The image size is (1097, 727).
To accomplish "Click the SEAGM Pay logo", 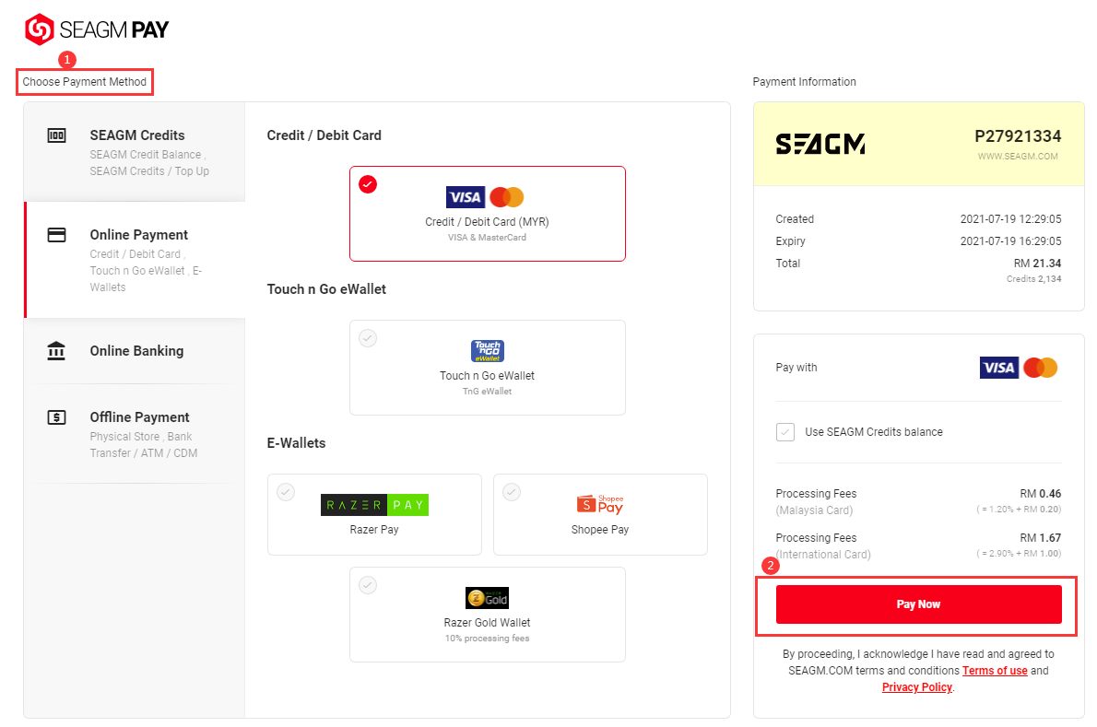I will (97, 29).
